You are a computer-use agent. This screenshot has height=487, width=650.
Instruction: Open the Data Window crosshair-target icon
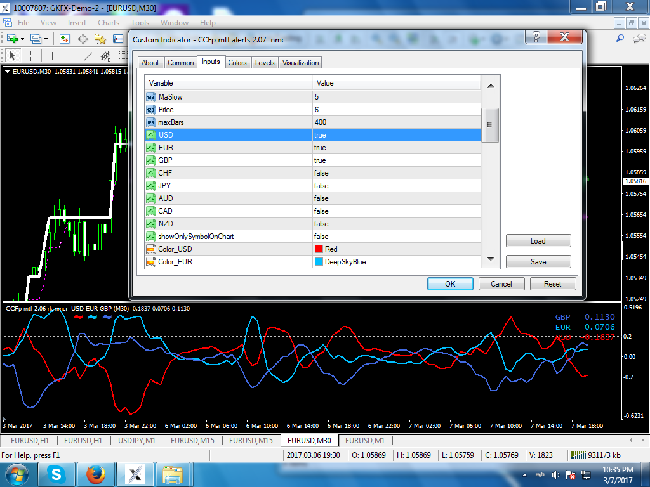[83, 39]
